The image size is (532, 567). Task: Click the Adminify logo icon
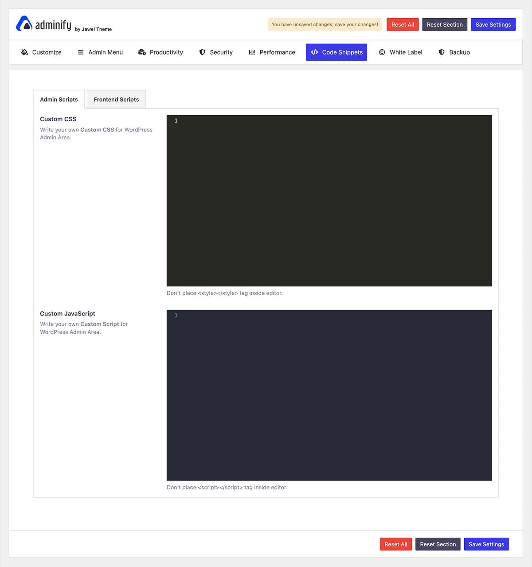(x=24, y=24)
